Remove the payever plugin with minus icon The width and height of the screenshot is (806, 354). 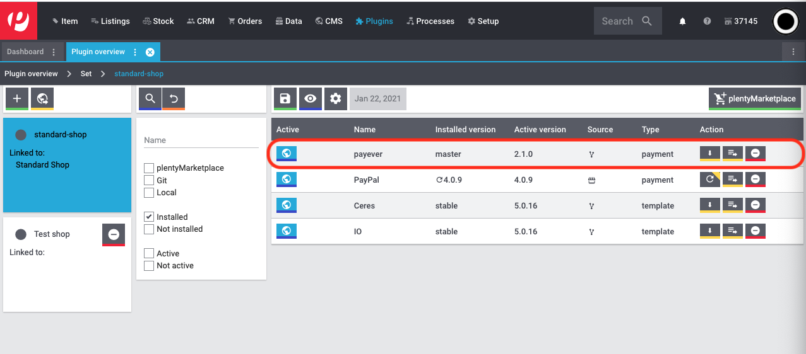click(756, 154)
